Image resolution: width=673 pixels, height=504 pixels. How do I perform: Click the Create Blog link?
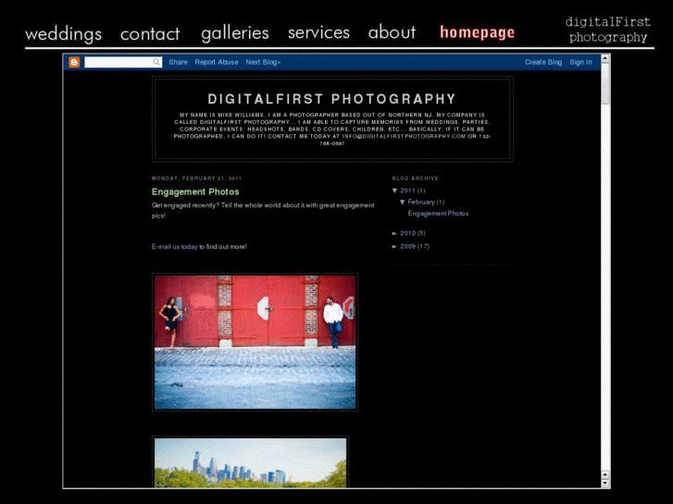click(543, 62)
